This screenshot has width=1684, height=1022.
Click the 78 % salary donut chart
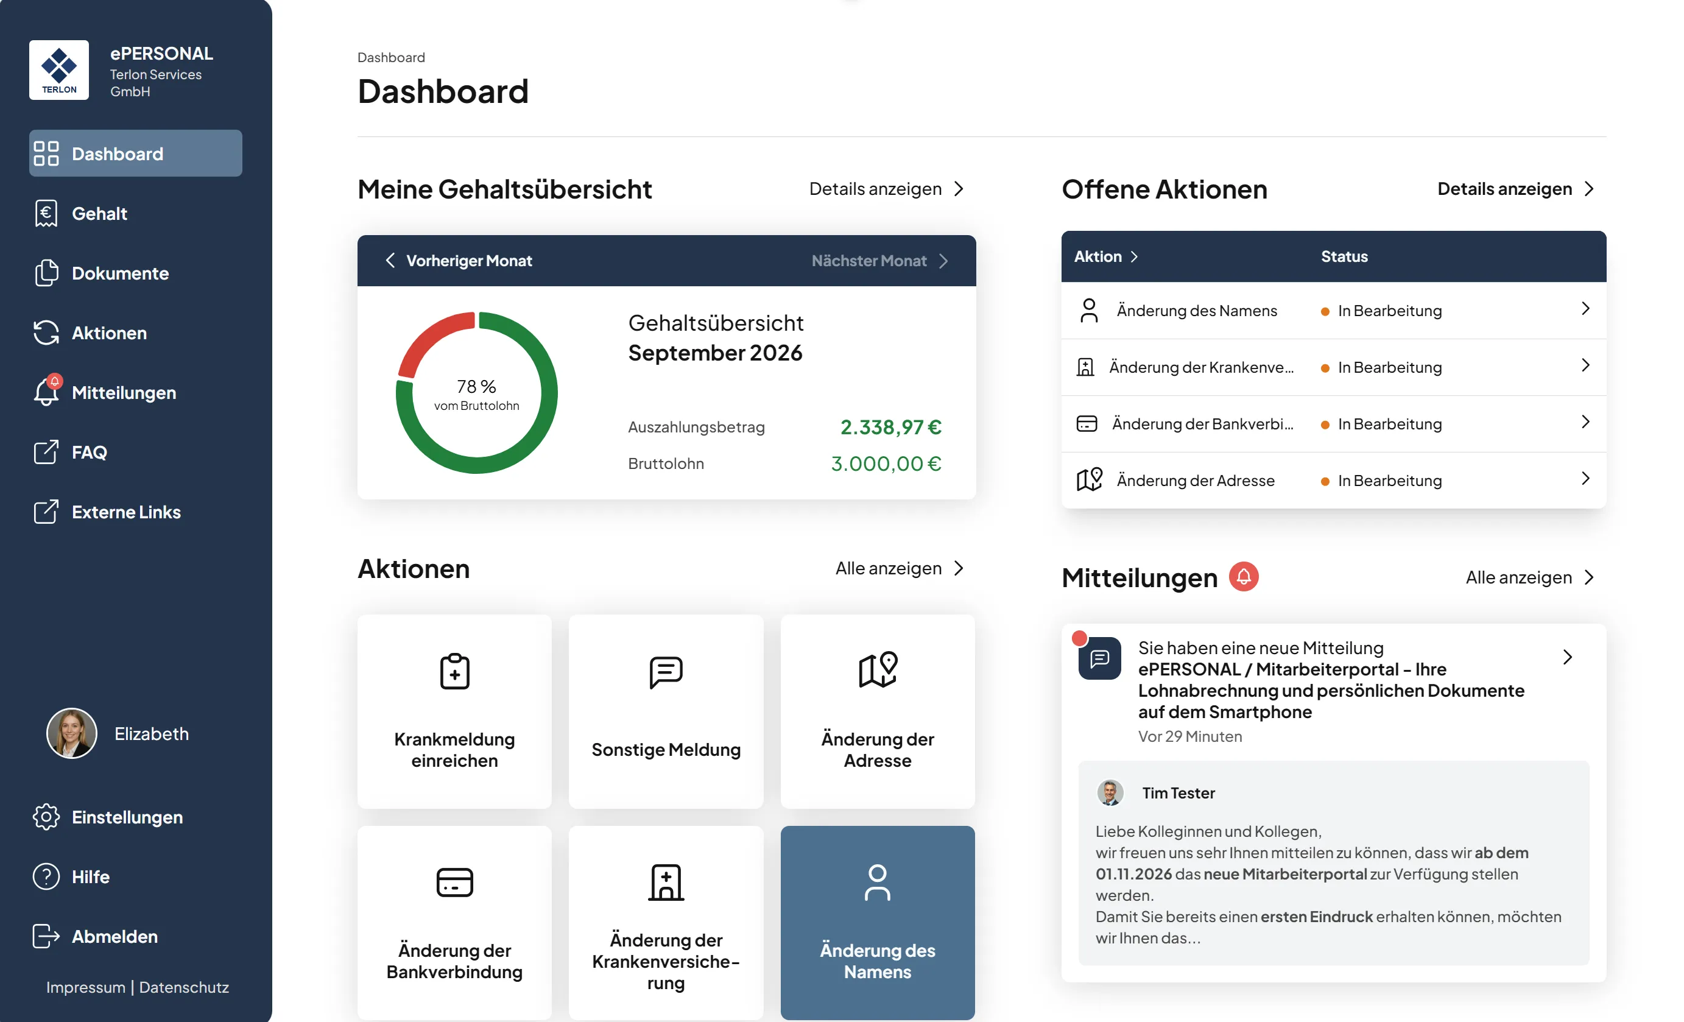(x=476, y=392)
